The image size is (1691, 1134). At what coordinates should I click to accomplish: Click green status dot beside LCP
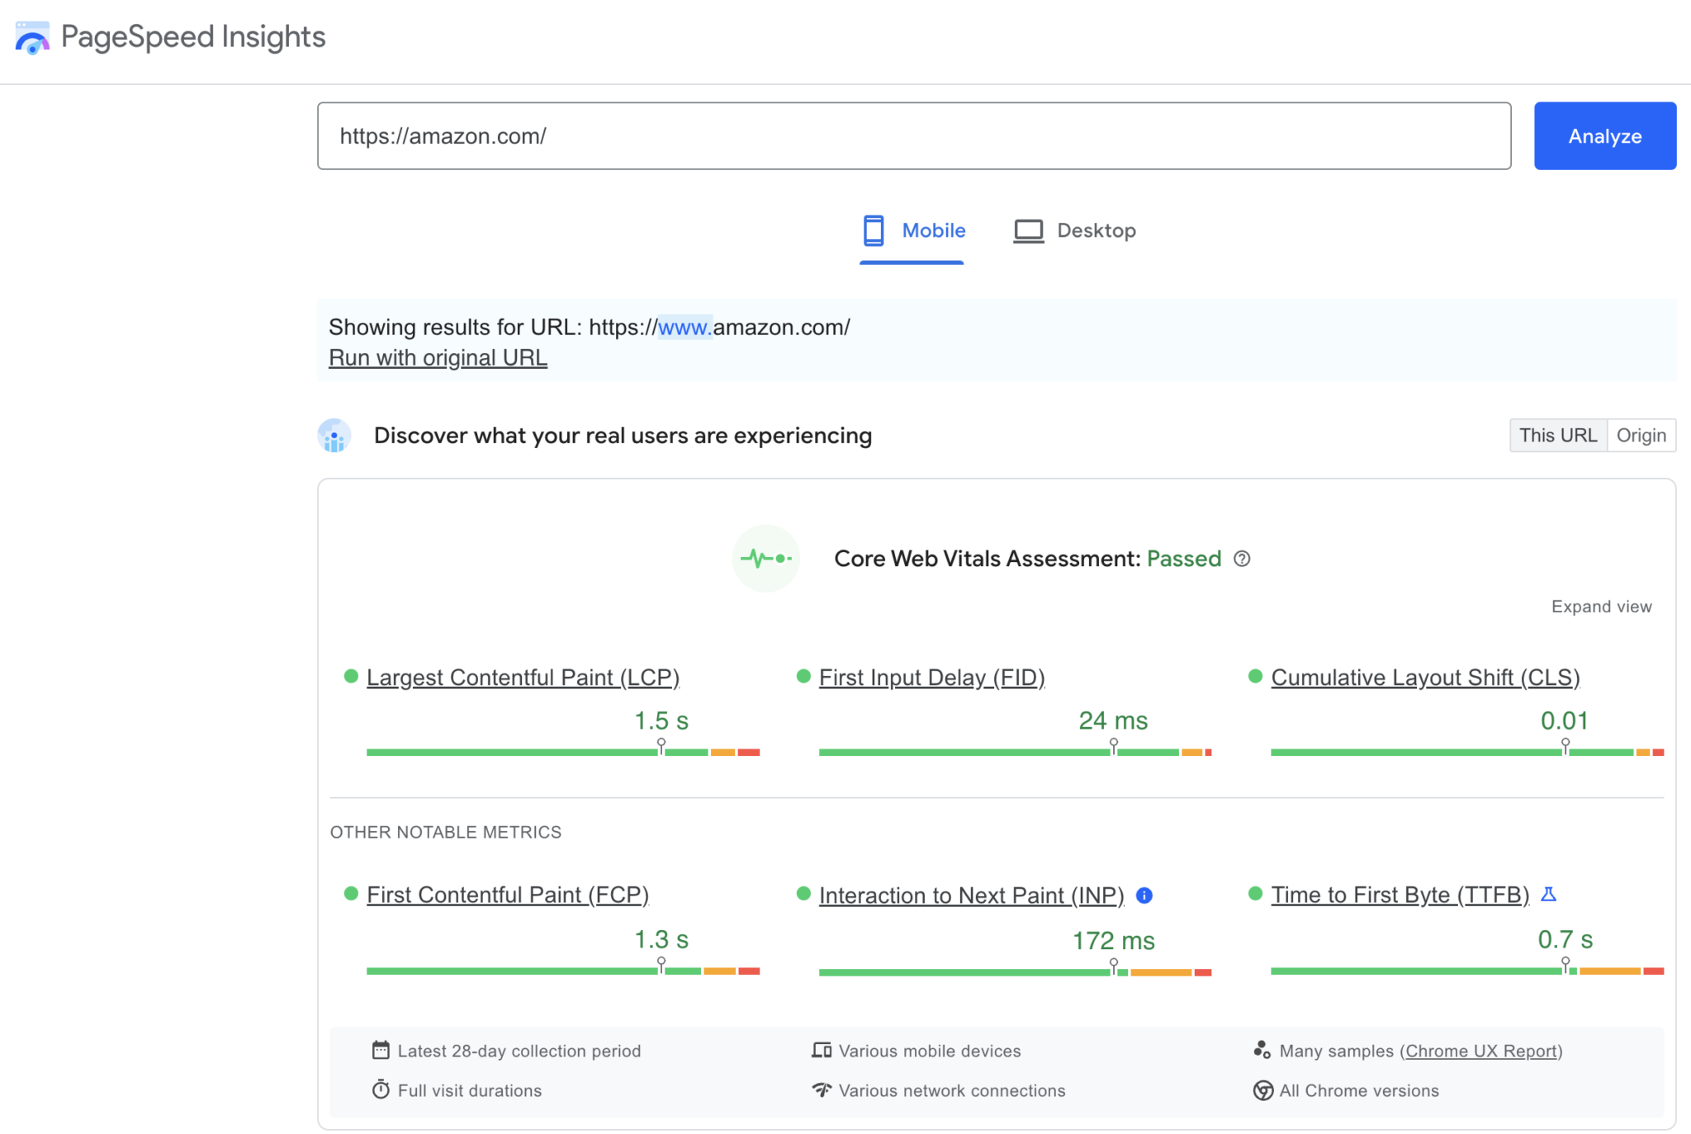351,677
